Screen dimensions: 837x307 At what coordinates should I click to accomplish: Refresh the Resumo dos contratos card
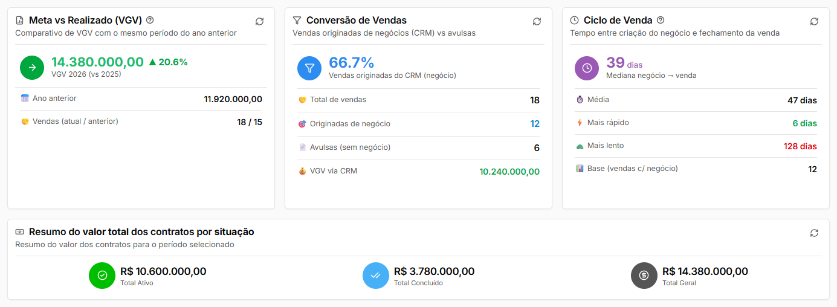pyautogui.click(x=814, y=233)
